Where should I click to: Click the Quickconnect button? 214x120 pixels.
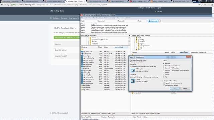(x=153, y=21)
